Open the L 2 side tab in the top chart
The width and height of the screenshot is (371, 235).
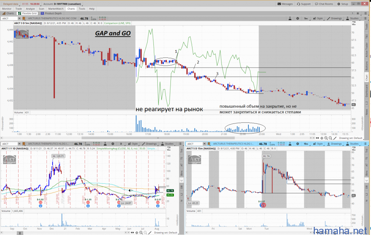tap(366, 103)
